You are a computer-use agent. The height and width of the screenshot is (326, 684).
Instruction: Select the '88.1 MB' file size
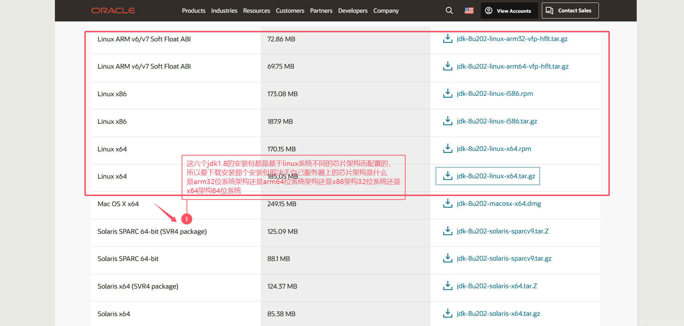tap(279, 258)
